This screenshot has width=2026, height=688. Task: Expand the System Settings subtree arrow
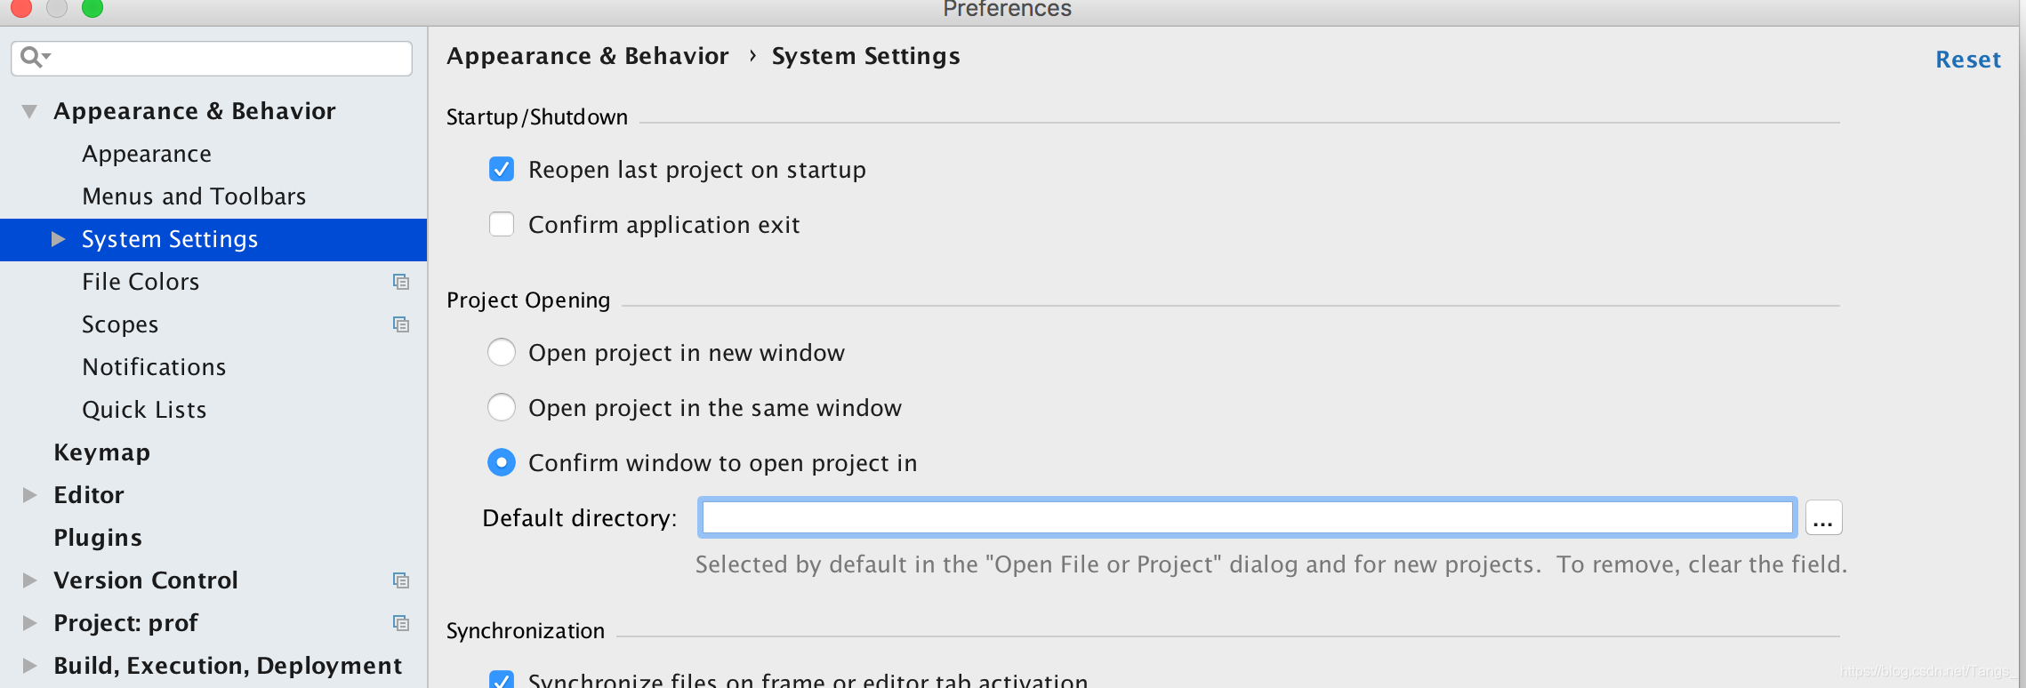pyautogui.click(x=59, y=239)
